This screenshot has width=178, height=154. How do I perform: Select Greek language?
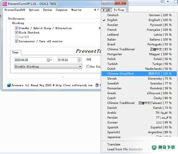pyautogui.click(x=139, y=93)
